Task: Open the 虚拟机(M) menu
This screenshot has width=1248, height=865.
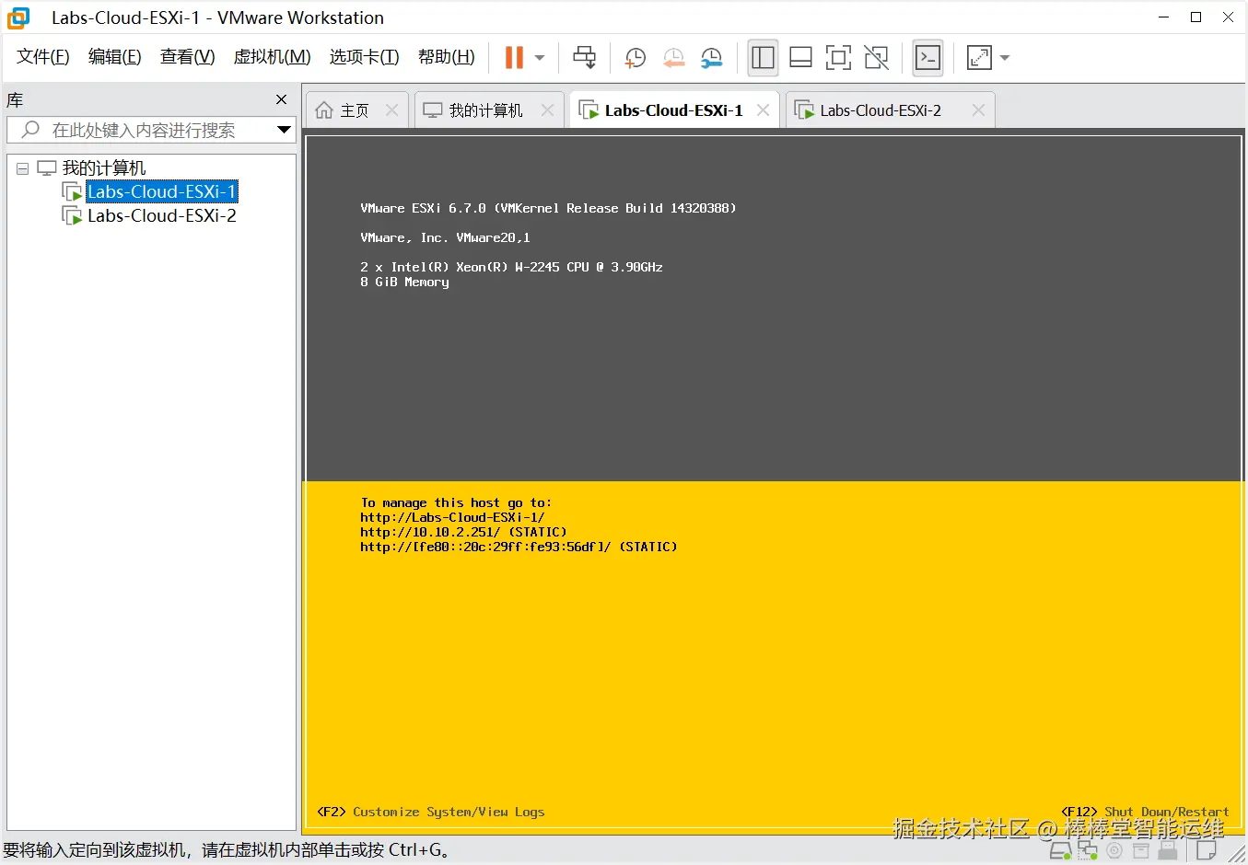Action: [272, 57]
